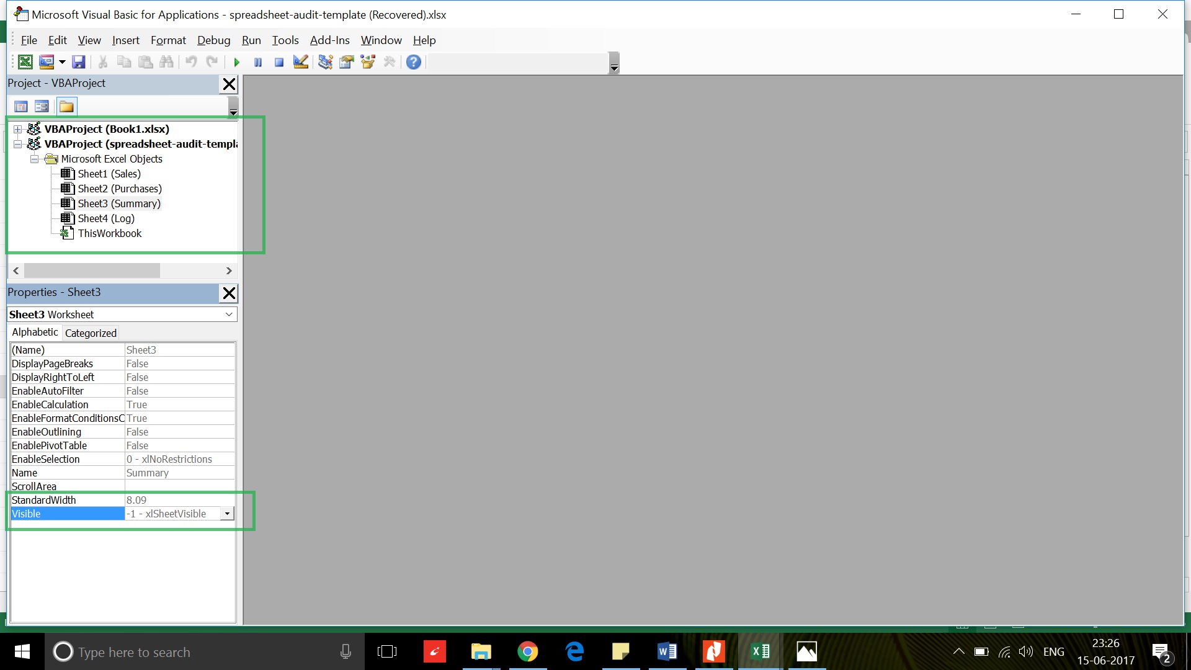Select Sheet4 (Log) in project tree
The image size is (1191, 670).
click(106, 218)
